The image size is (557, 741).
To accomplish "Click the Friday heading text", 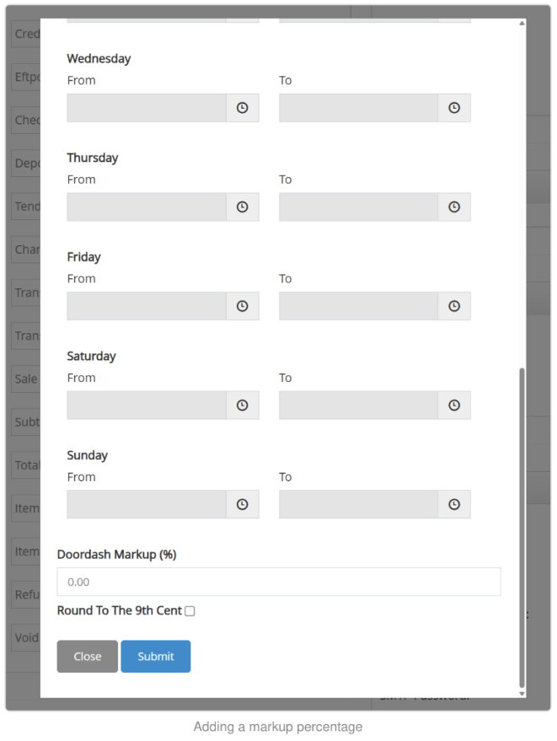I will pyautogui.click(x=84, y=257).
